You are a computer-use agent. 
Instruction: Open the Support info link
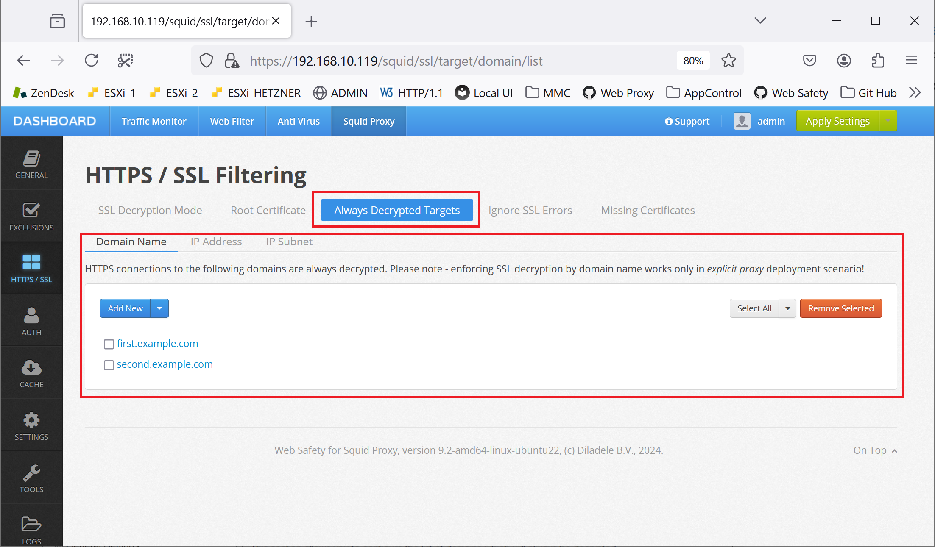tap(687, 121)
